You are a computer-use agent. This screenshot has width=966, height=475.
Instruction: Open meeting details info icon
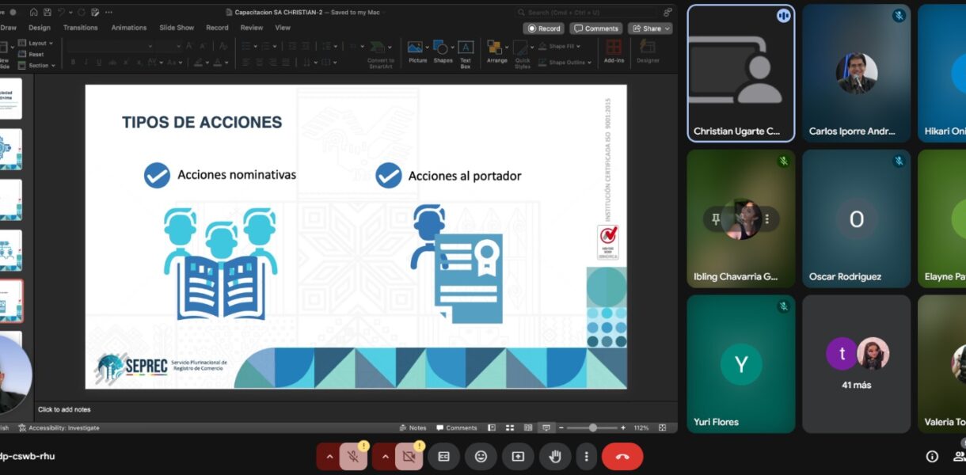click(932, 456)
